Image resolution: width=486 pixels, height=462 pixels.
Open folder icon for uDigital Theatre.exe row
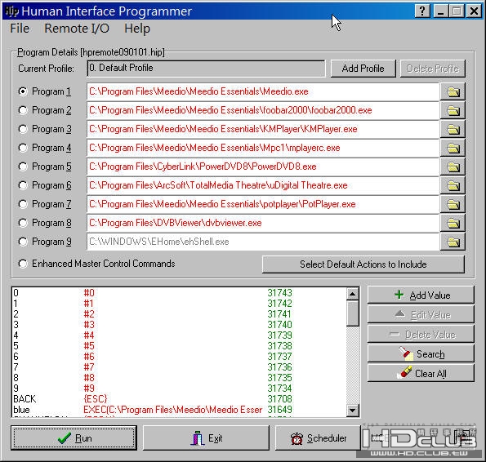pos(453,185)
